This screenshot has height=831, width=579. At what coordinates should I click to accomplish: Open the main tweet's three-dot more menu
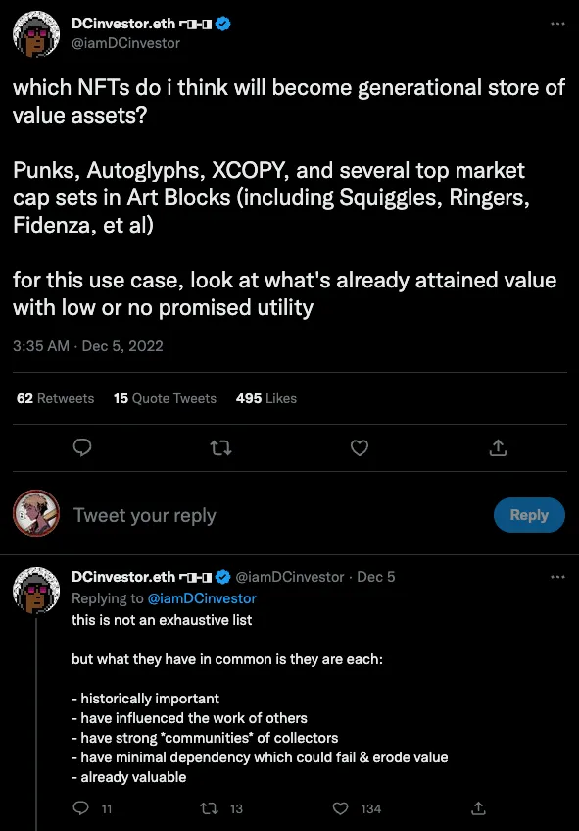tap(557, 24)
